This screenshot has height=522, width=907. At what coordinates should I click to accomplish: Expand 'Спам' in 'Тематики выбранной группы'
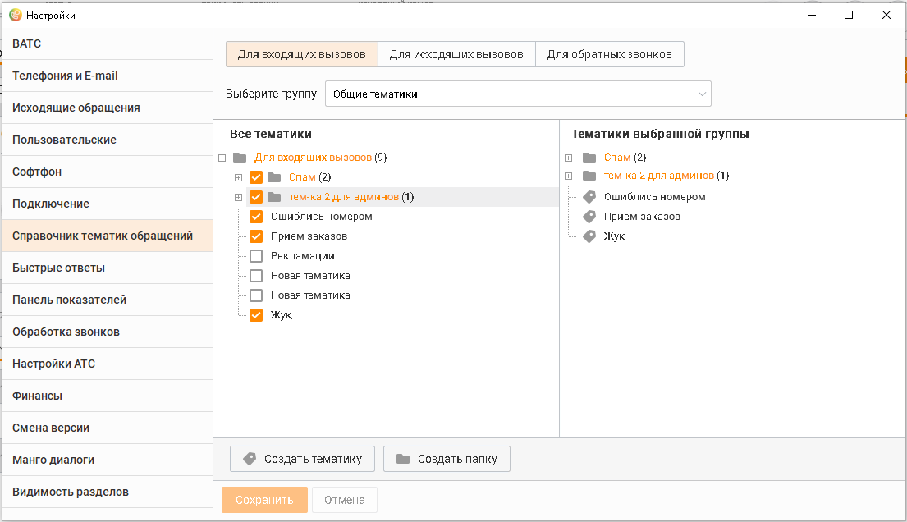[x=569, y=158]
